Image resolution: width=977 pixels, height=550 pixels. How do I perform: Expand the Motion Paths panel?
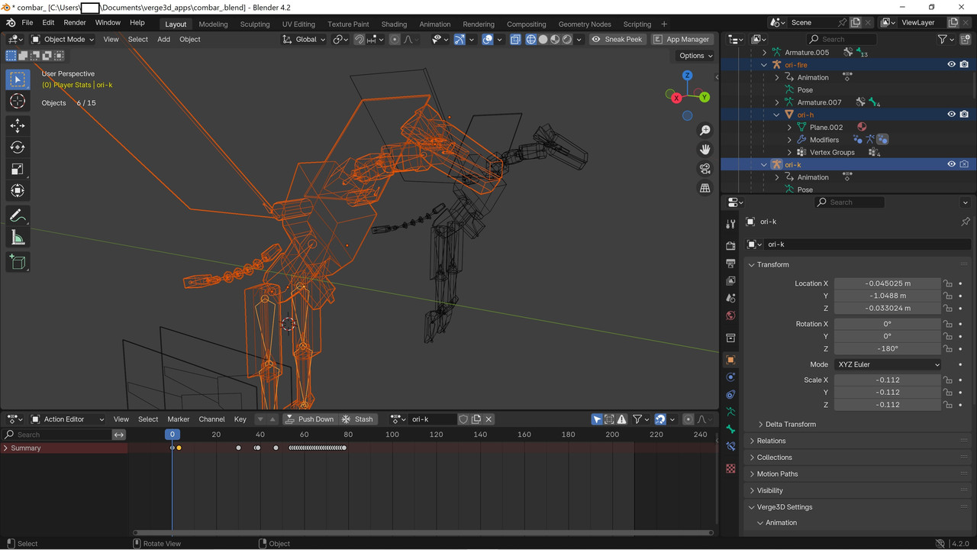(777, 474)
